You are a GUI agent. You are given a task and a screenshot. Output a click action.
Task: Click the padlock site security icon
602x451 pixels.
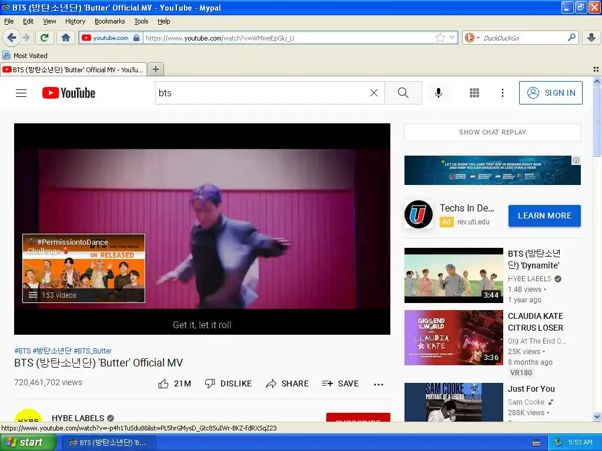[x=136, y=38]
